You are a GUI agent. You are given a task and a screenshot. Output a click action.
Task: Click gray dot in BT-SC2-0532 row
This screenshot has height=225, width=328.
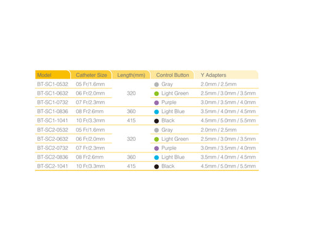(156, 130)
